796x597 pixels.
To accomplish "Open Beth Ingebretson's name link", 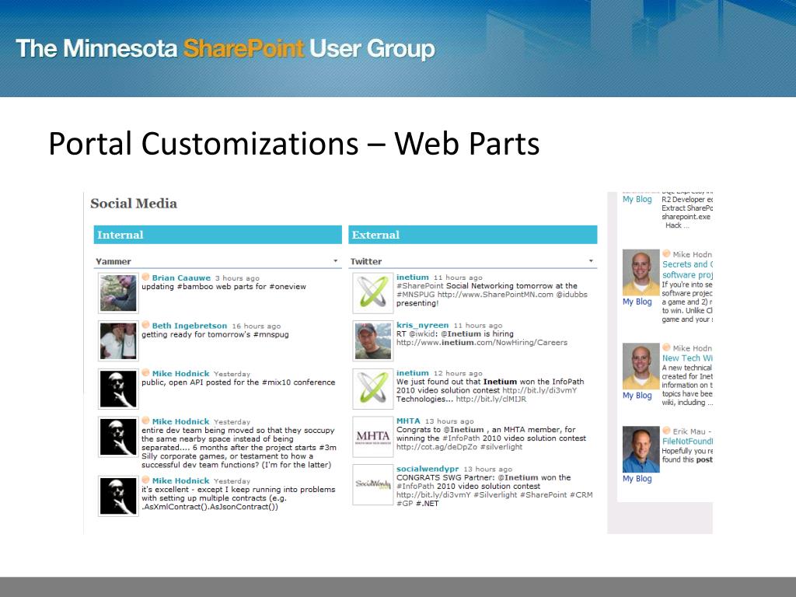I will coord(190,326).
